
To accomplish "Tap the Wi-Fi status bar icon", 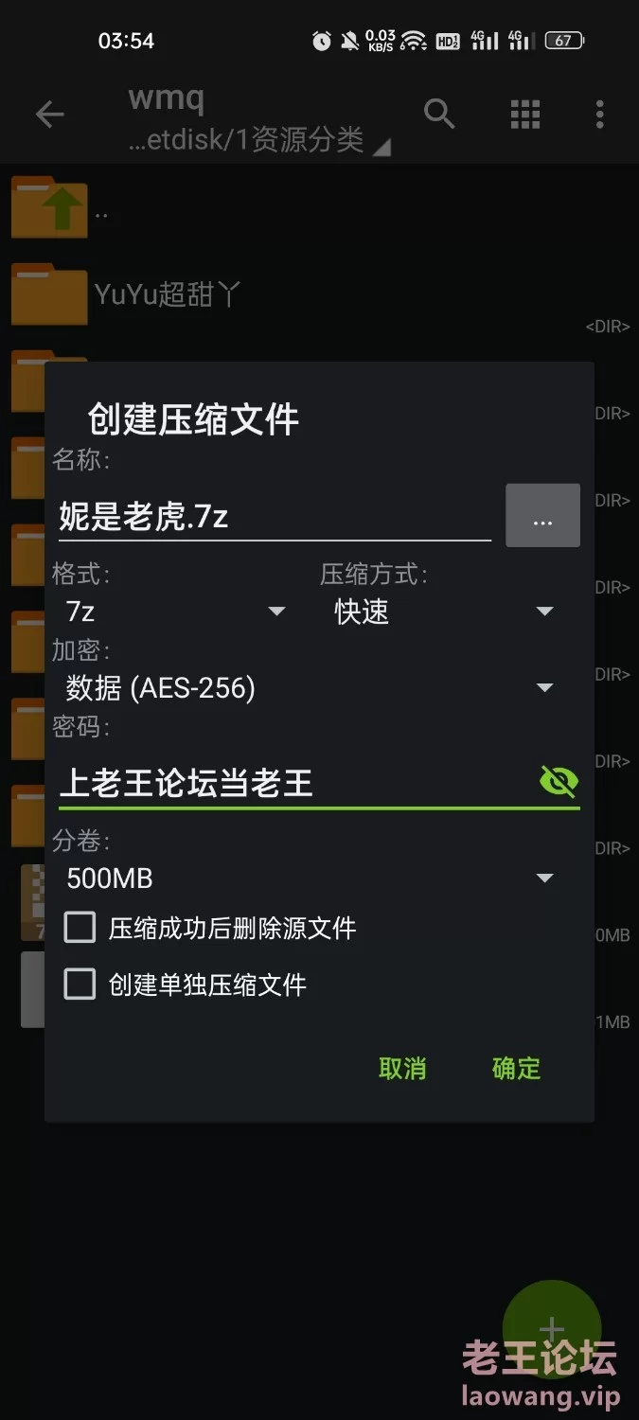I will (413, 41).
